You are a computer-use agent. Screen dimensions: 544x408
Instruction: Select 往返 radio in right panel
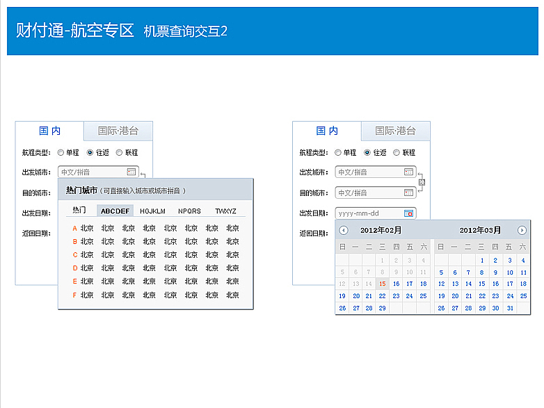(367, 152)
